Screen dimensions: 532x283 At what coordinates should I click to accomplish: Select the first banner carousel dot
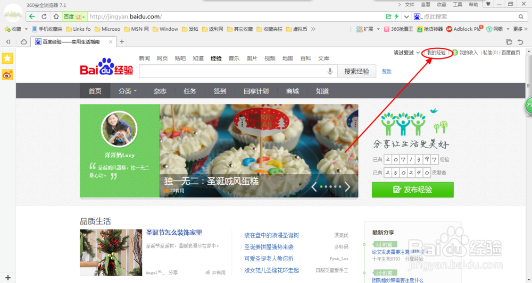coord(321,186)
